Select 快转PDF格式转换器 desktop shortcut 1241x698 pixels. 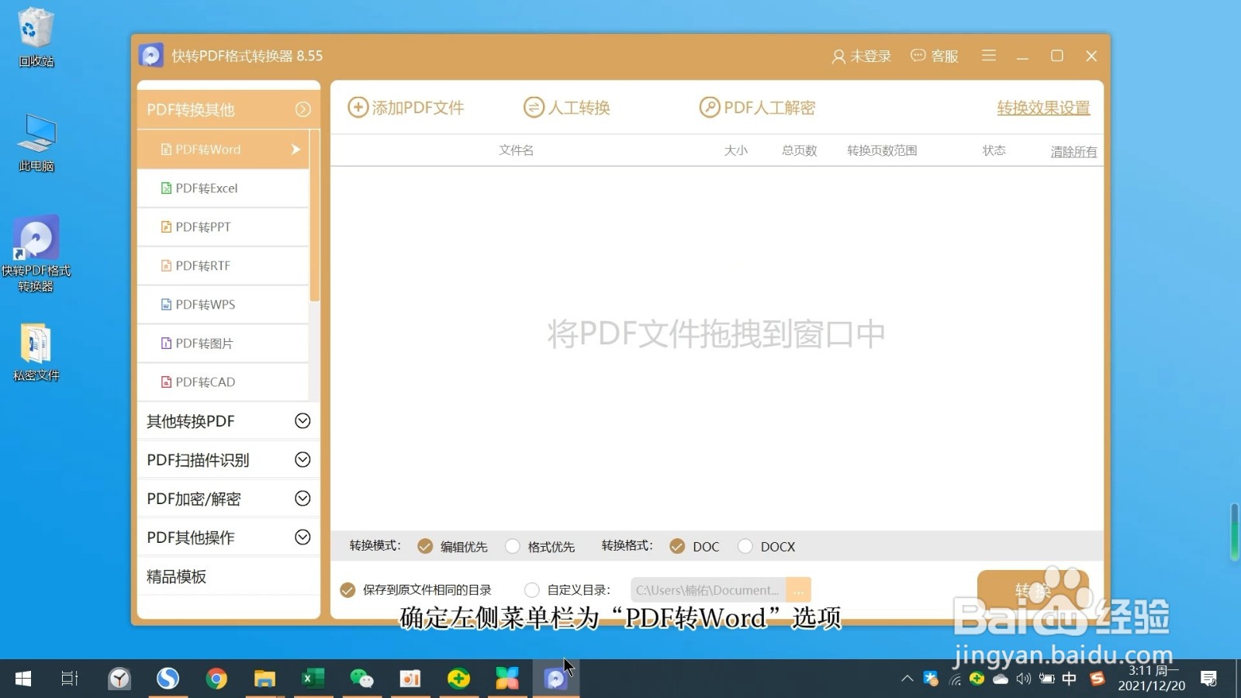pyautogui.click(x=36, y=254)
